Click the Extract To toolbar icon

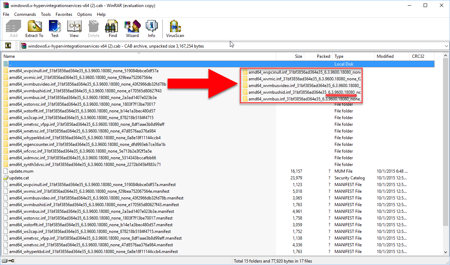click(x=34, y=26)
